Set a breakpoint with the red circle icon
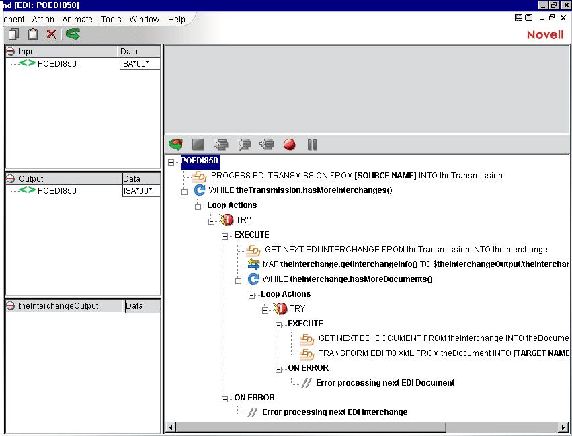The image size is (572, 436). (x=288, y=144)
